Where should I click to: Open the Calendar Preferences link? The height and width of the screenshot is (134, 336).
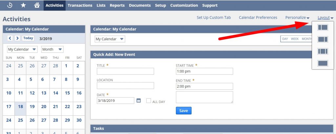pos(258,18)
